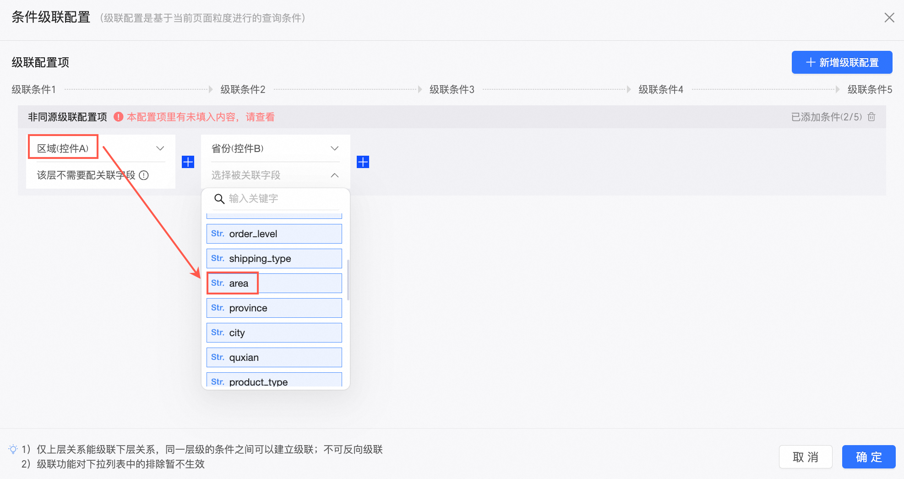This screenshot has height=479, width=904.
Task: Select the shipping_type field
Action: (274, 258)
